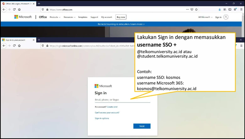Open downloads arrow in Office.com window toolbar

220,9
